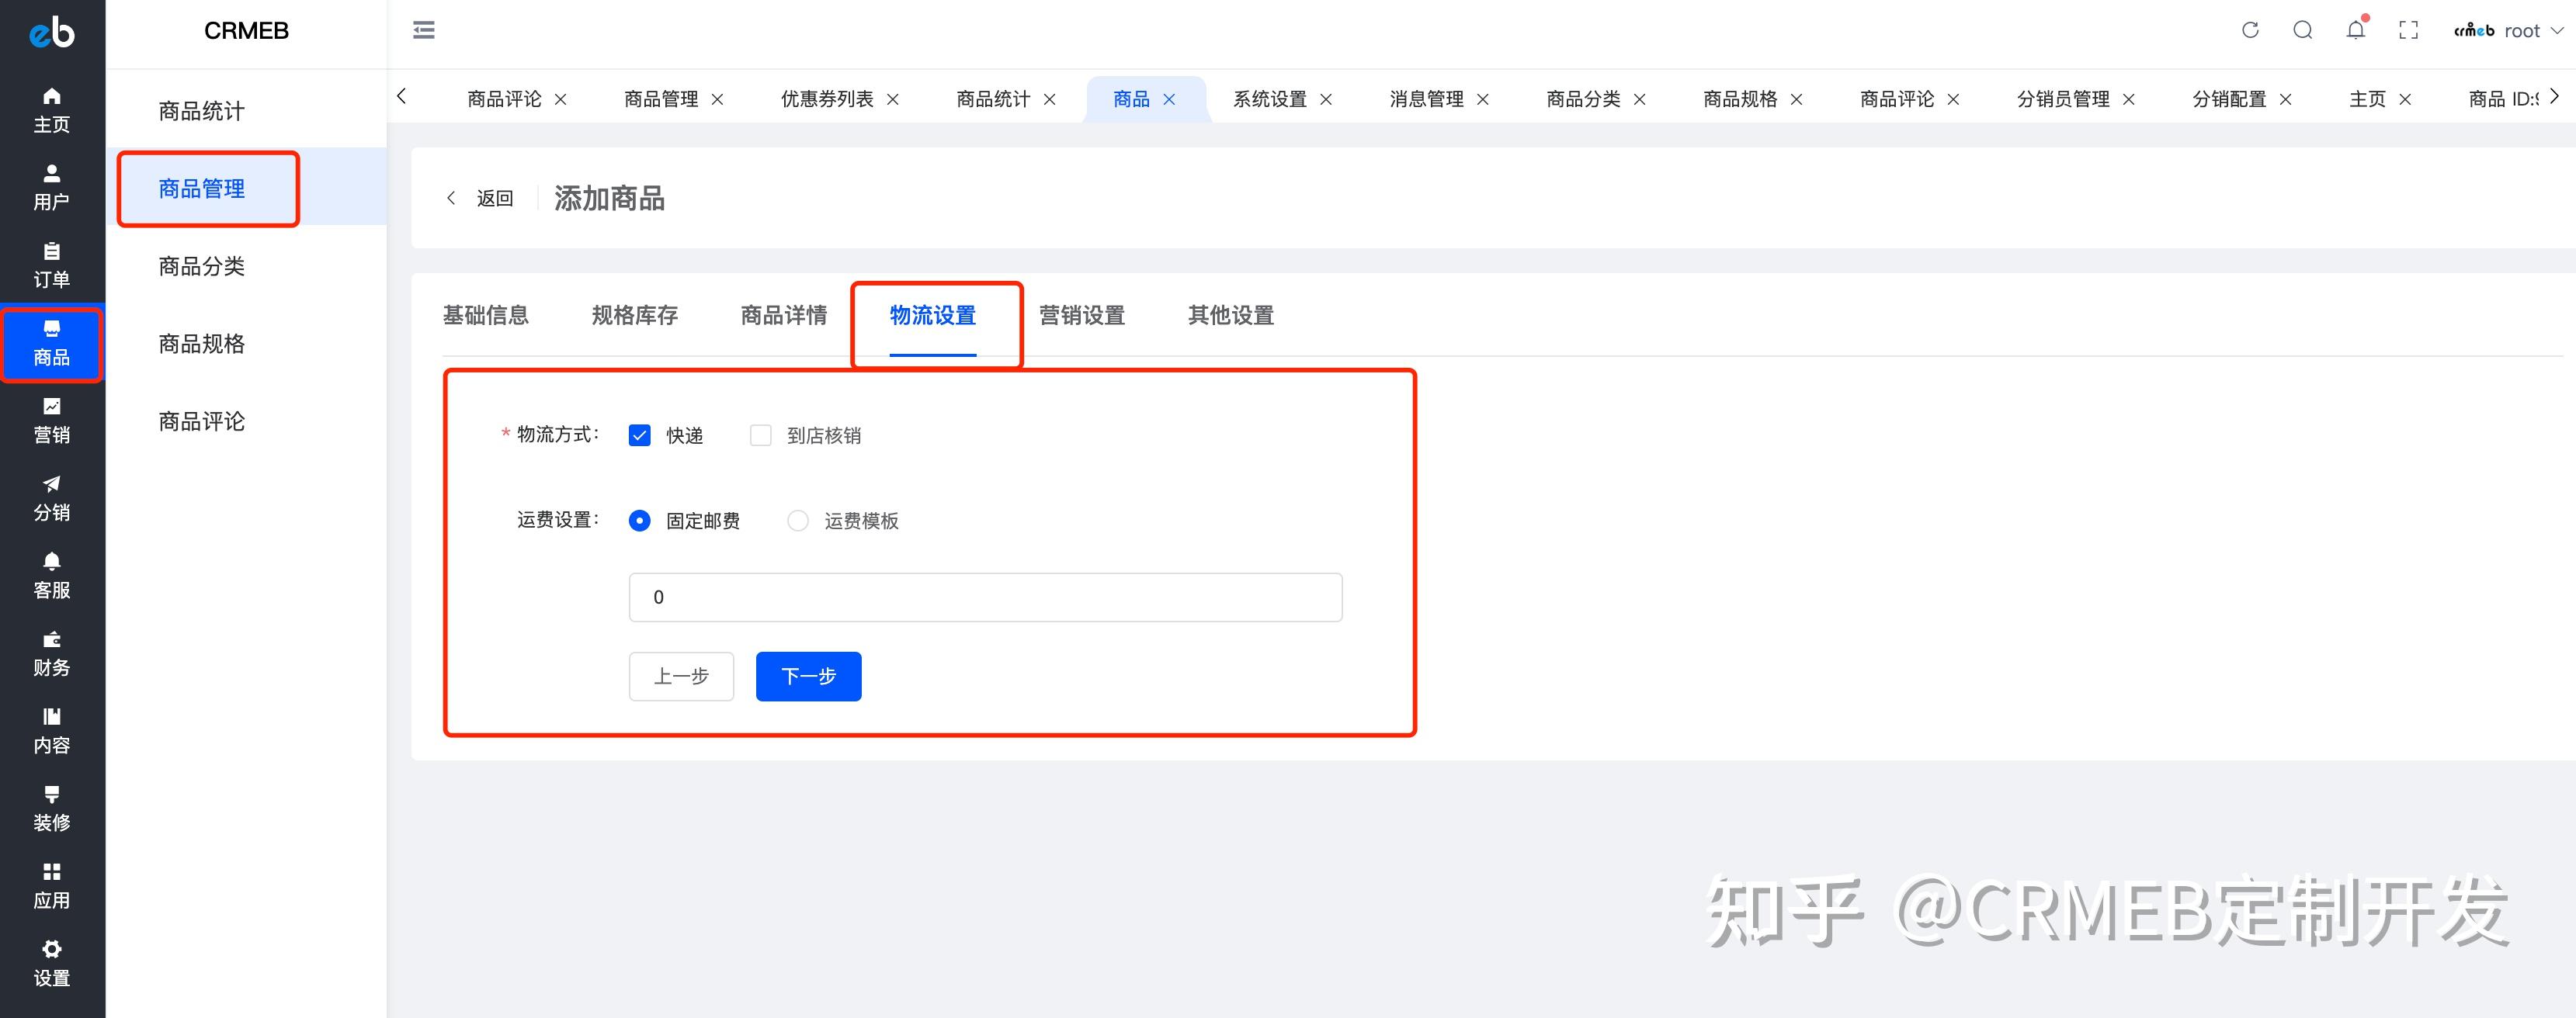
Task: Select the 运费模板 radio button
Action: pos(797,521)
